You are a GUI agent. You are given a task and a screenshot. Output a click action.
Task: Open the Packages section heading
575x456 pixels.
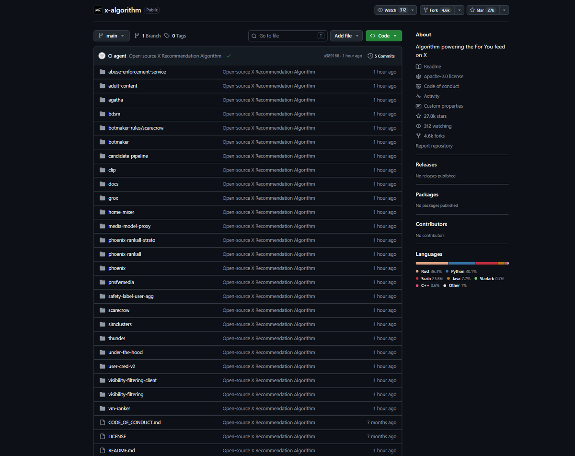pos(427,194)
